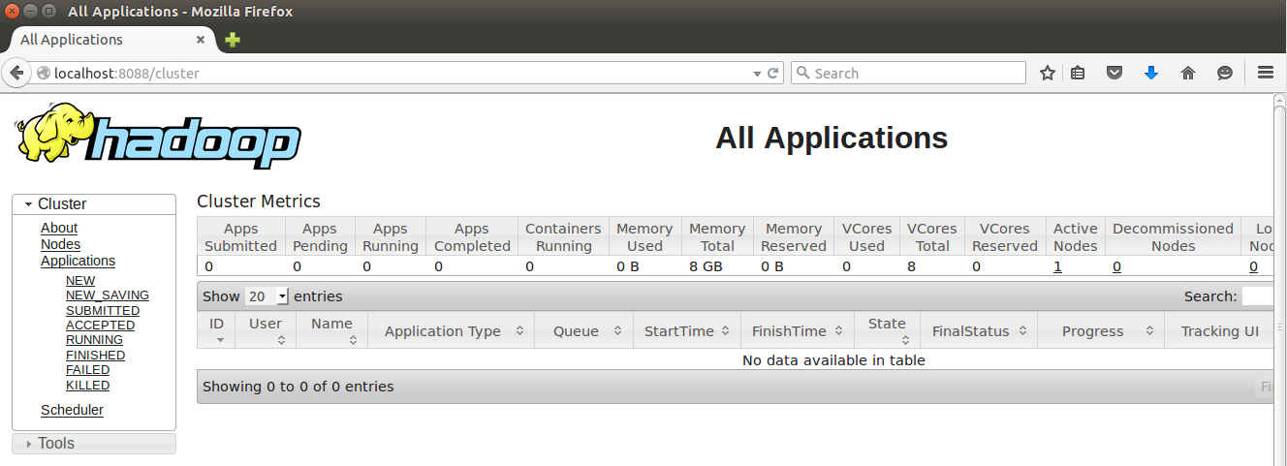Sort table by FinalStatus column

(x=980, y=330)
